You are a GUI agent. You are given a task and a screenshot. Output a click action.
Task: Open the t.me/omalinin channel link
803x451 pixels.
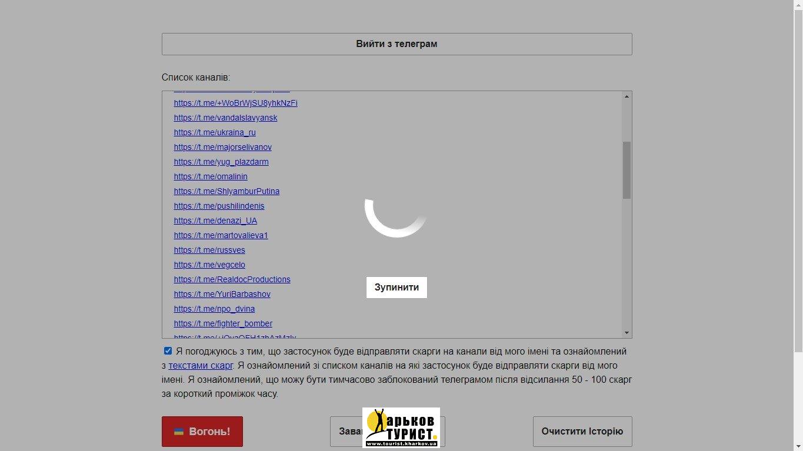(x=211, y=176)
